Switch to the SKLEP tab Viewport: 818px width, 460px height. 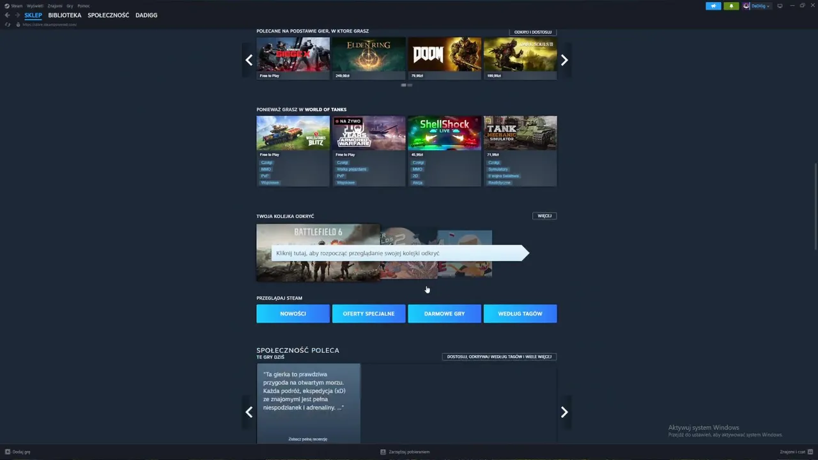(33, 15)
